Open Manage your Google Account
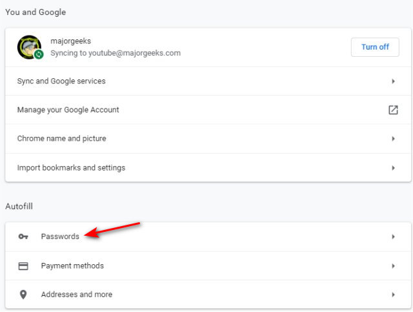The height and width of the screenshot is (312, 413). pos(208,110)
